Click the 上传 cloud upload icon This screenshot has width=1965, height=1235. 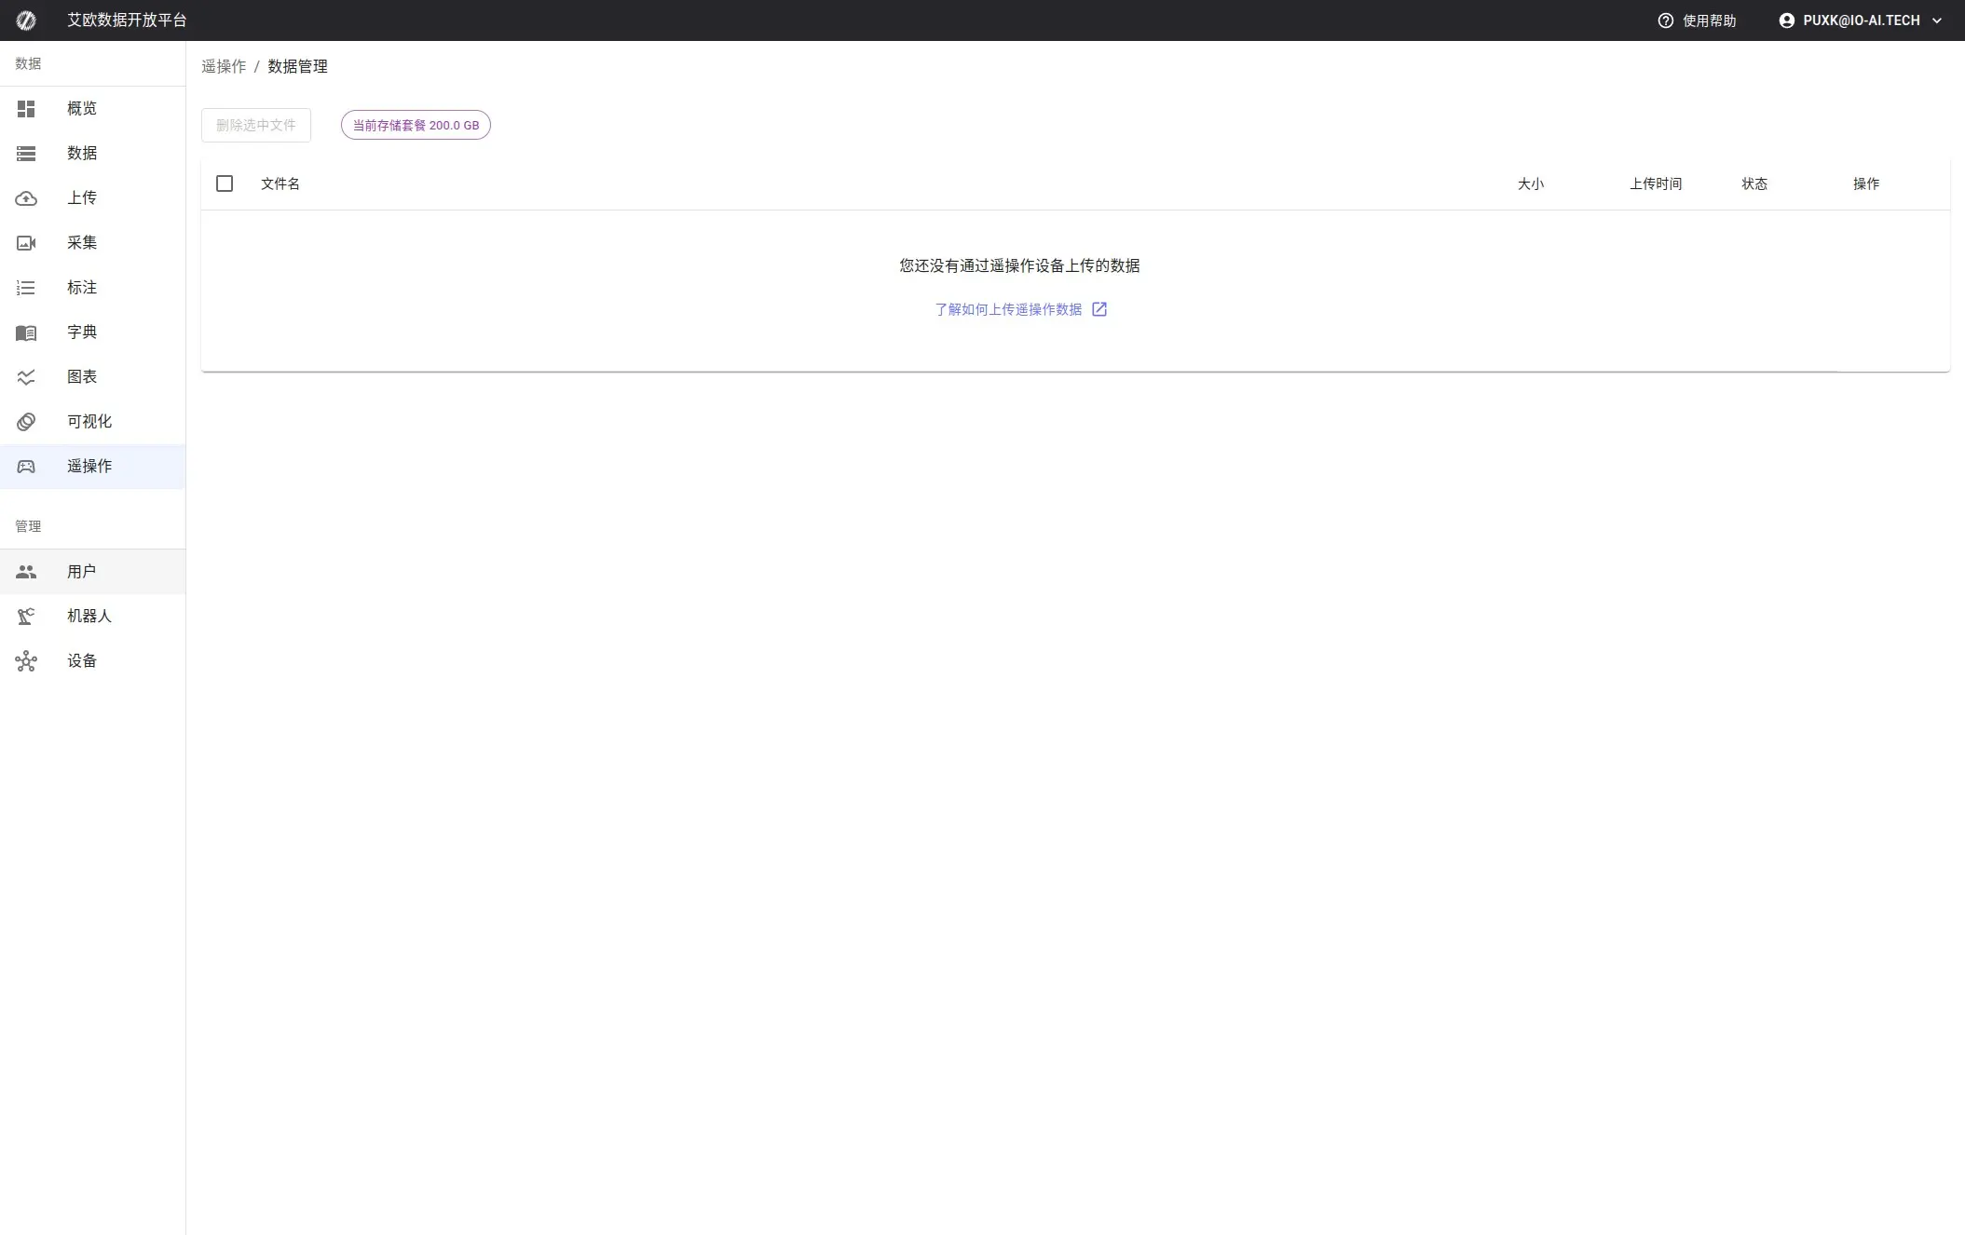click(26, 198)
